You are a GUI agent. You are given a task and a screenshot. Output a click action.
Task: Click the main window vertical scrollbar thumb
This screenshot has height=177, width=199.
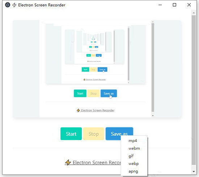(194, 90)
